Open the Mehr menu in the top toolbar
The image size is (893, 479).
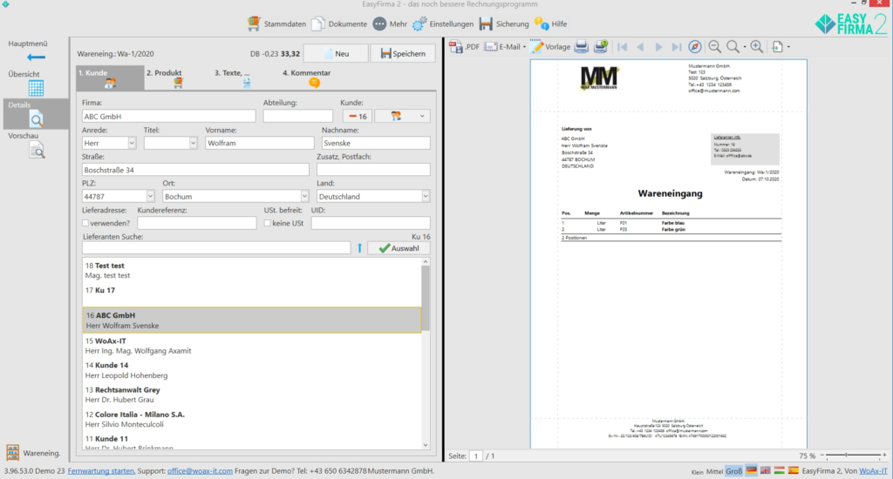tap(390, 24)
